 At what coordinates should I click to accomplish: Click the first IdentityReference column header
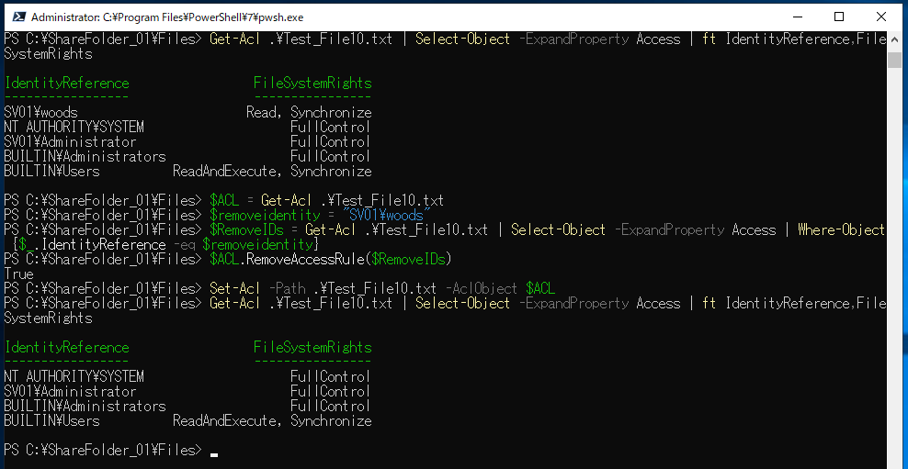pyautogui.click(x=66, y=84)
